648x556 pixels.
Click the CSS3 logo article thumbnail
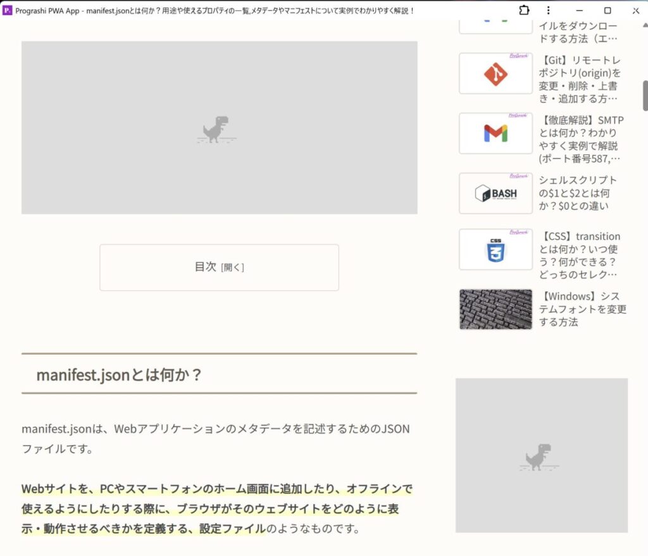(495, 250)
